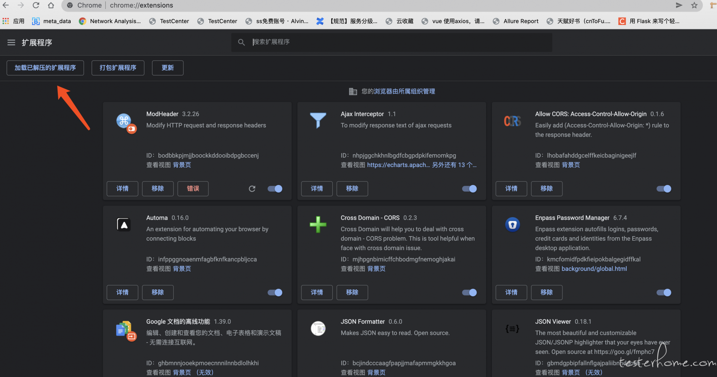Show Ajax Interceptor 另外还有 13 个 views
Screen dimensions: 717x377
(x=454, y=165)
